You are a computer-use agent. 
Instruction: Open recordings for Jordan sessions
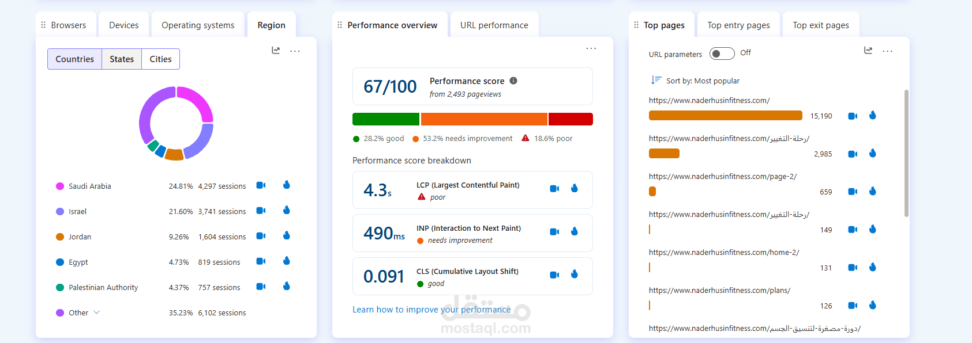261,236
